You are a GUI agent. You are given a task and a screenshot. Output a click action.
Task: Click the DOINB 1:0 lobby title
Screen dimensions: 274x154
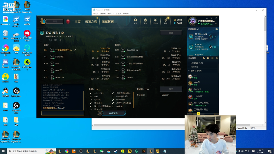55,33
